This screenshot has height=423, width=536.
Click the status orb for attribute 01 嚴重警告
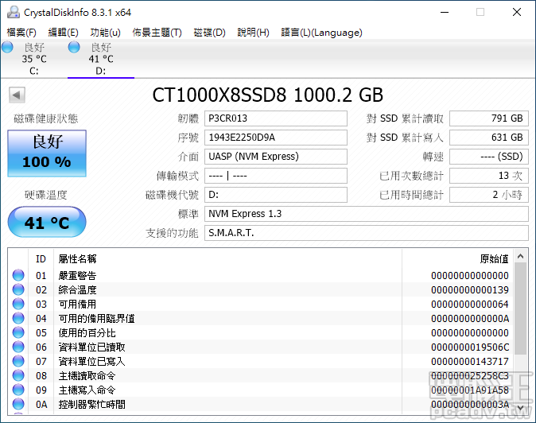[18, 275]
